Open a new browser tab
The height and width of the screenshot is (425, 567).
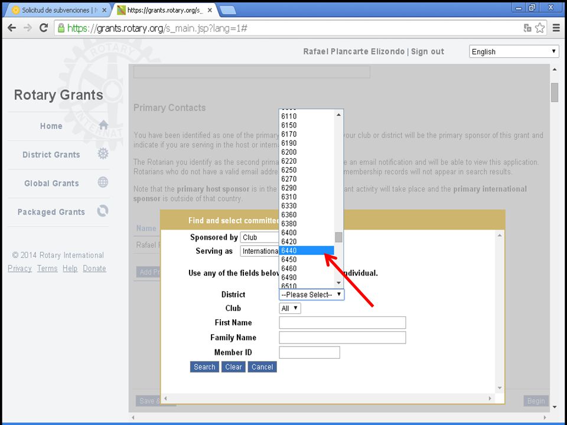point(228,11)
